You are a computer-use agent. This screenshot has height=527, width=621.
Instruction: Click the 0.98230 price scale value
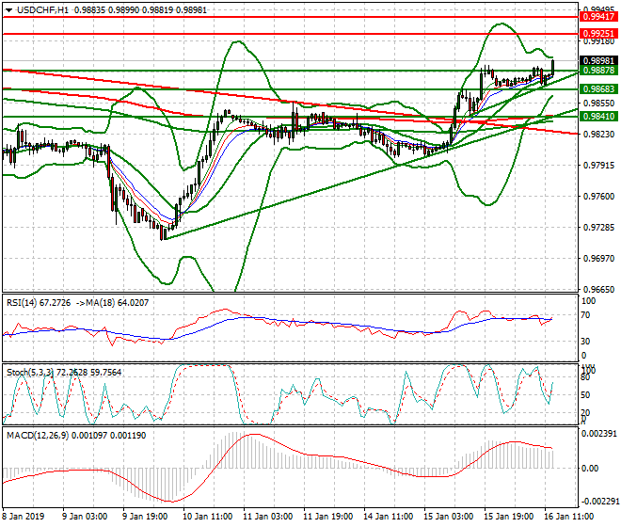599,135
